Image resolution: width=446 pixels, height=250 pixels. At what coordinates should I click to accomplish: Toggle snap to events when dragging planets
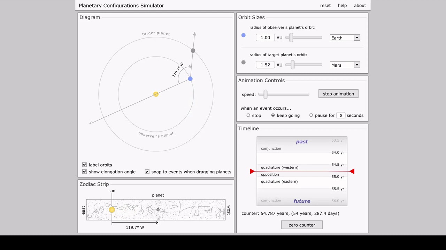coord(147,172)
